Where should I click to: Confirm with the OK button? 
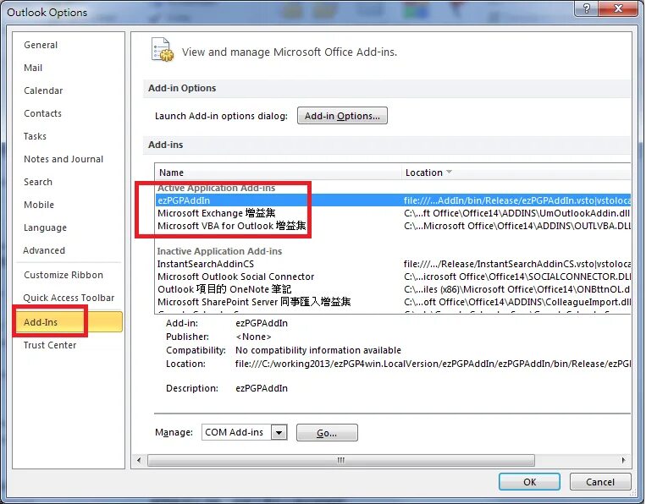pos(529,482)
